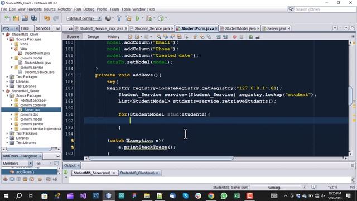Screen dimensions: 357x201
Task: Expand the default package node
Action: (x=12, y=100)
